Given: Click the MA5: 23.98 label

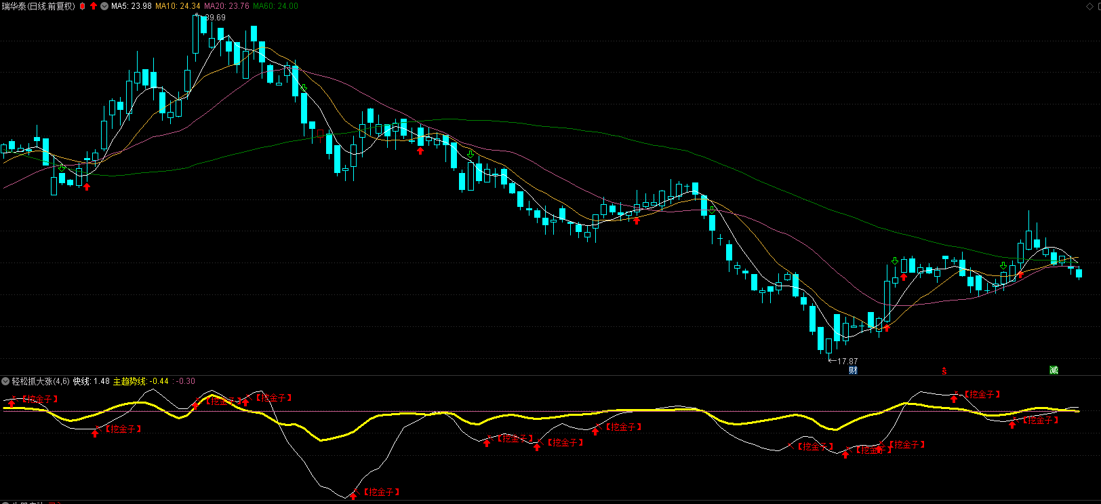Looking at the screenshot, I should pyautogui.click(x=132, y=6).
